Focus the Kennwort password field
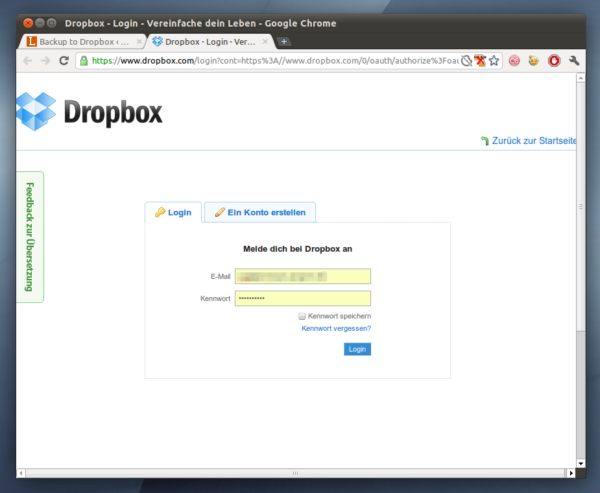 click(303, 298)
